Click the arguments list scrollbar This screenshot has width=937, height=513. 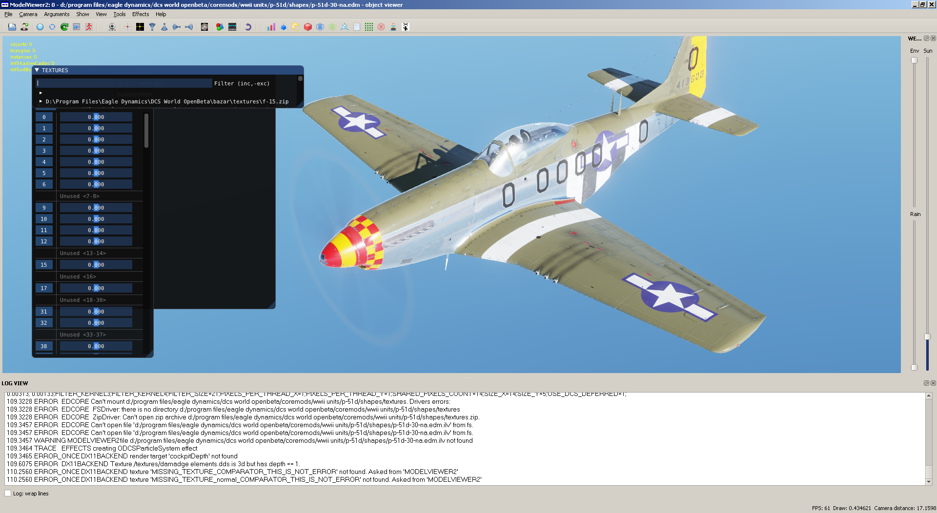coord(146,131)
